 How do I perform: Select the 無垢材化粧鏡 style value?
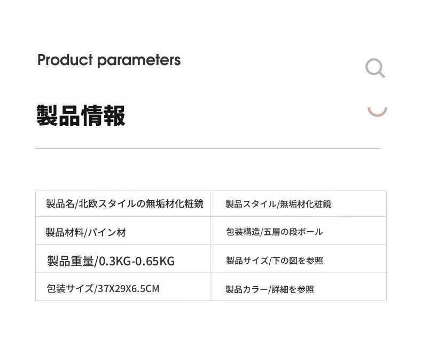(x=306, y=204)
